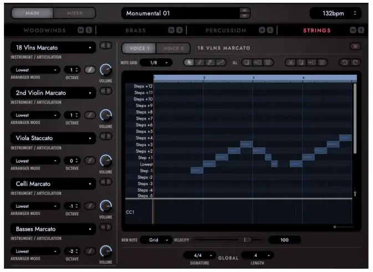Open the PERCUSSION section tab

pyautogui.click(x=226, y=30)
